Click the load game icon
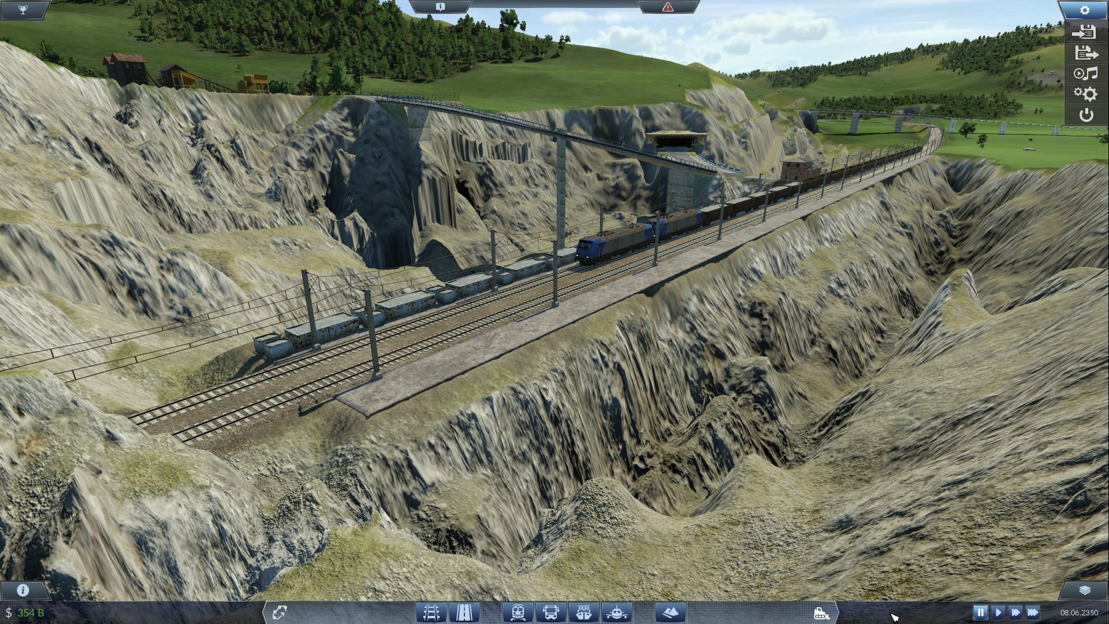Image resolution: width=1109 pixels, height=624 pixels. click(x=1085, y=53)
